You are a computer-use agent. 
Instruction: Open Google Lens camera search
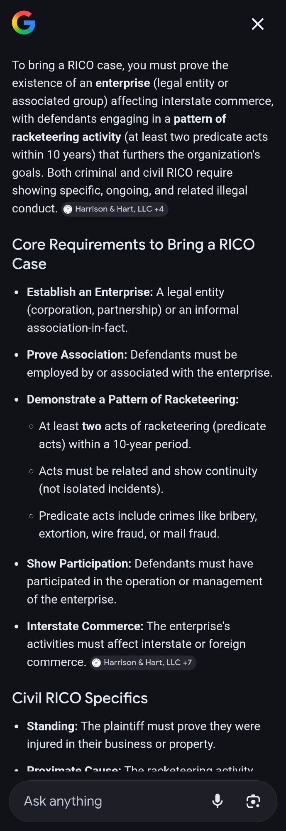(x=253, y=801)
